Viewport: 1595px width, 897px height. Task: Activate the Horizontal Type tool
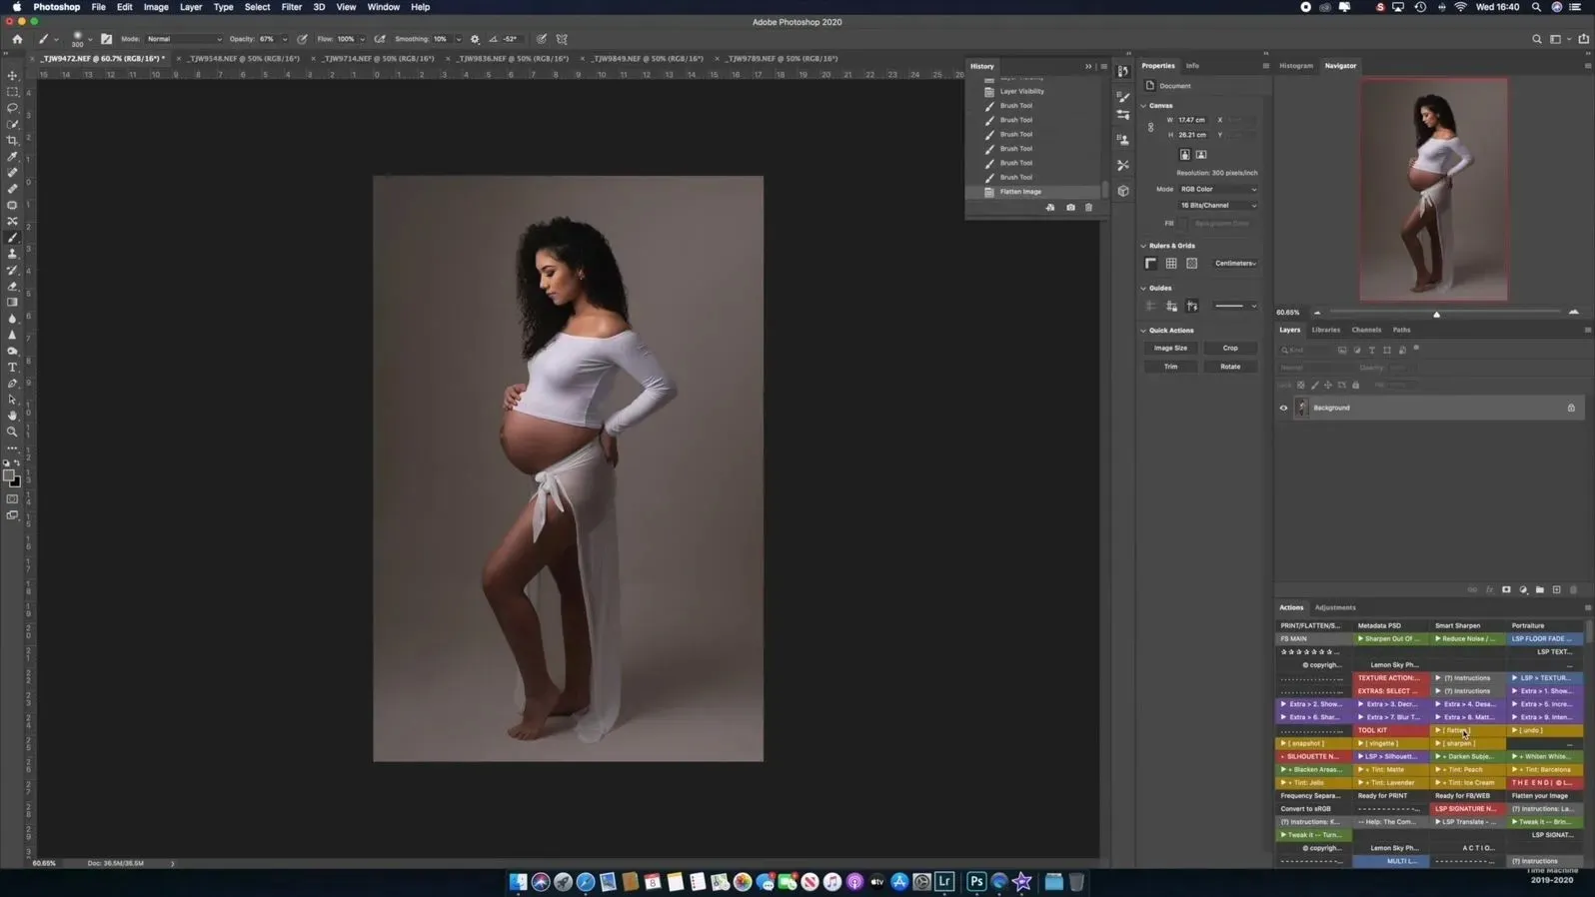pyautogui.click(x=13, y=368)
